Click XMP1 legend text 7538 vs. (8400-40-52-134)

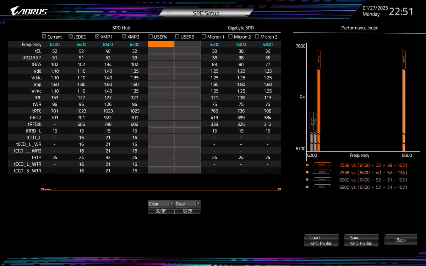point(373,172)
